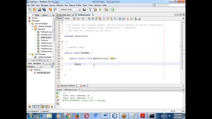Switch to the Files panel tab
Viewport: 212px width, 119px height.
coord(37,15)
